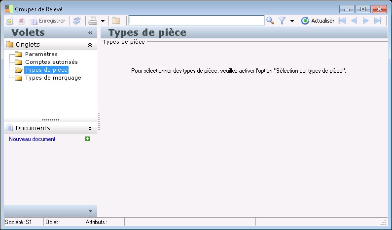
Task: Click the folder icon in the toolbar
Action: point(115,21)
